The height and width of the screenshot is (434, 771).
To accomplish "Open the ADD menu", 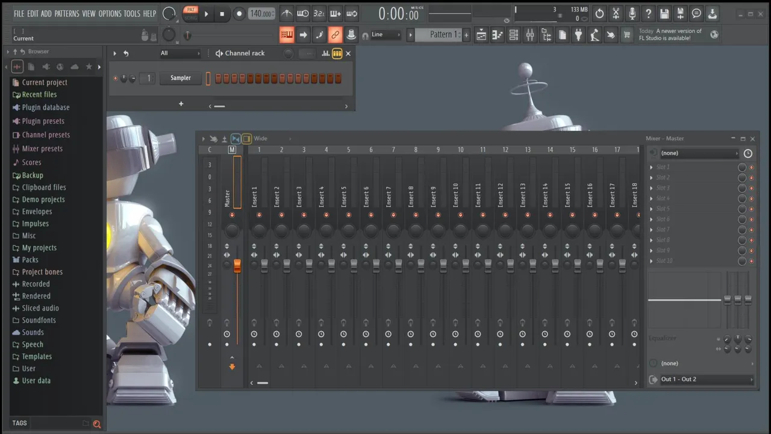I will (46, 13).
